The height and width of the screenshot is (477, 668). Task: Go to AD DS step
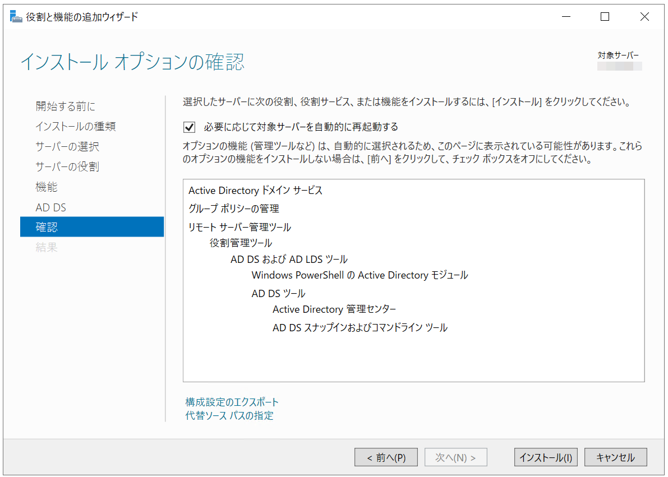50,207
